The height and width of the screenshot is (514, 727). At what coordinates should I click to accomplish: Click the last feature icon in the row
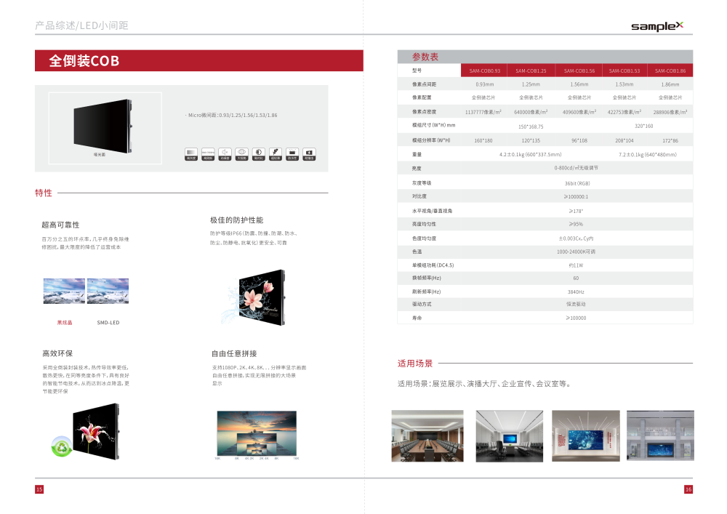click(309, 153)
